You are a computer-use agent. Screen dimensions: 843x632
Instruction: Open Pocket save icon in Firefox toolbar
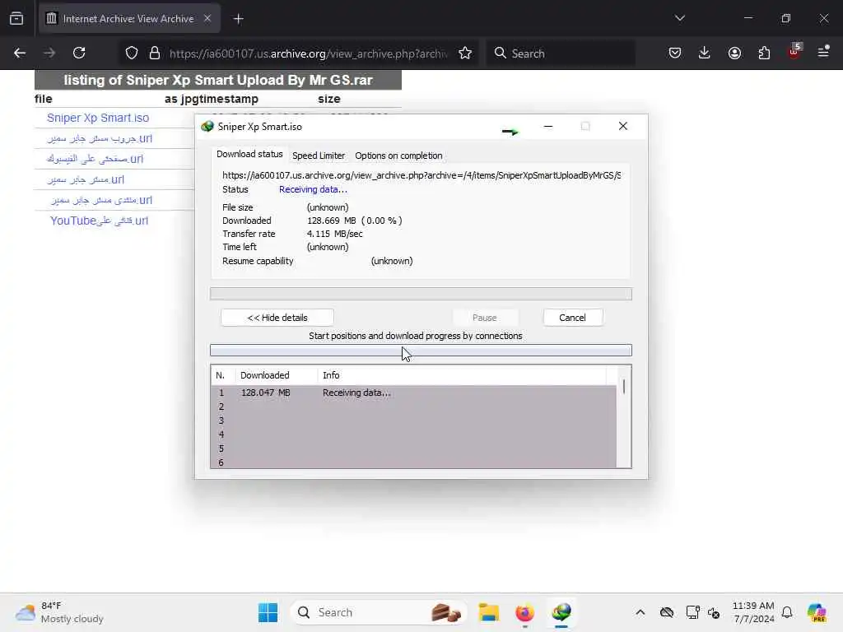pyautogui.click(x=675, y=53)
